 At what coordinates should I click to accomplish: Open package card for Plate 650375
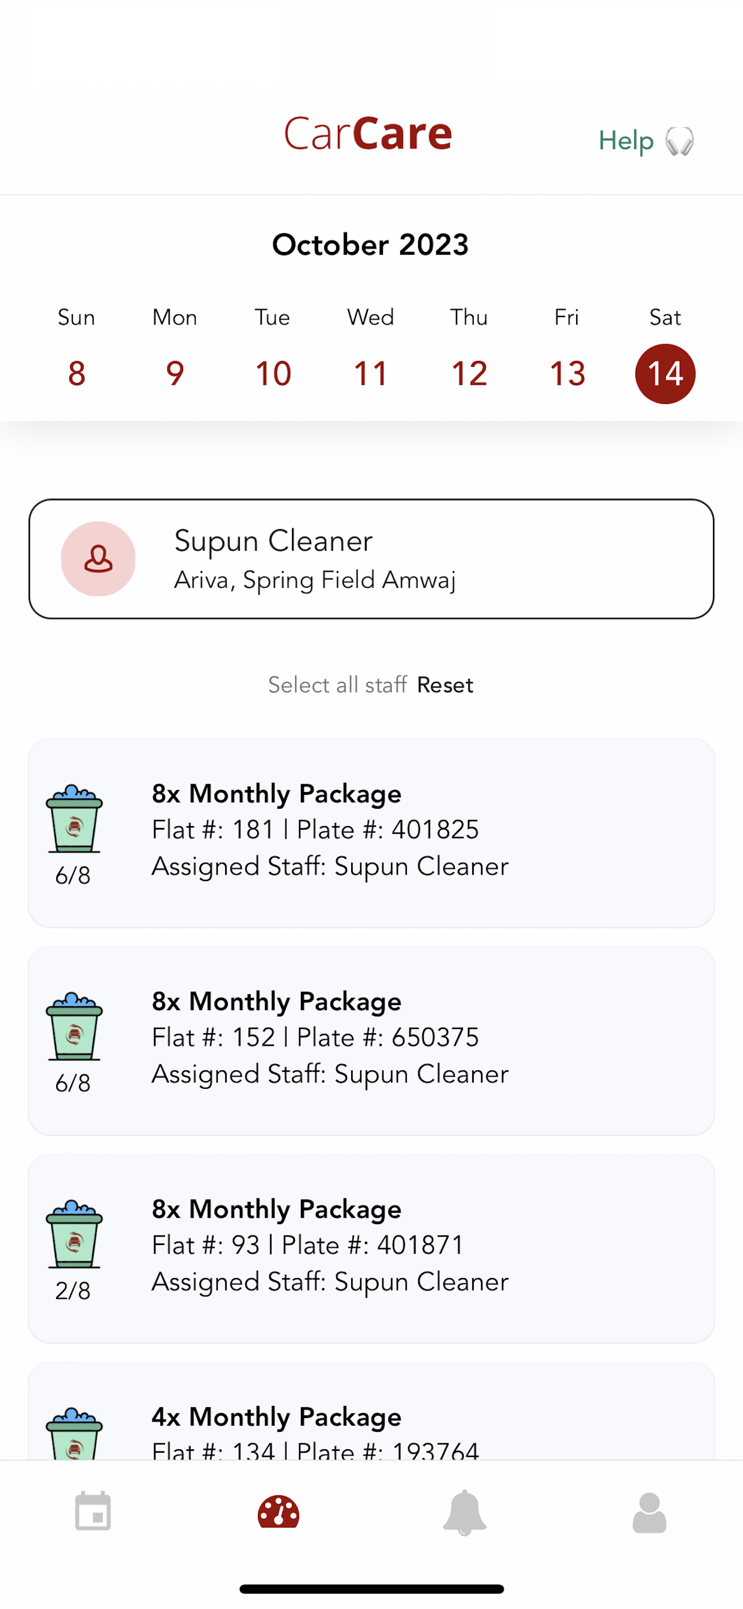pos(371,1040)
